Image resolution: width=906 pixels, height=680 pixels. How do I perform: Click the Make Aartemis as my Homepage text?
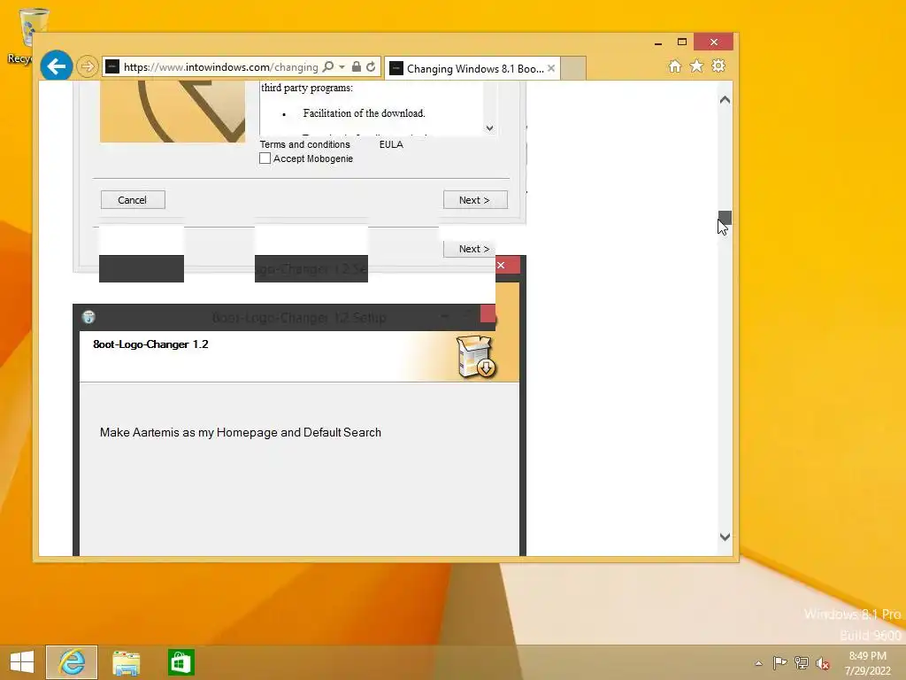click(241, 432)
